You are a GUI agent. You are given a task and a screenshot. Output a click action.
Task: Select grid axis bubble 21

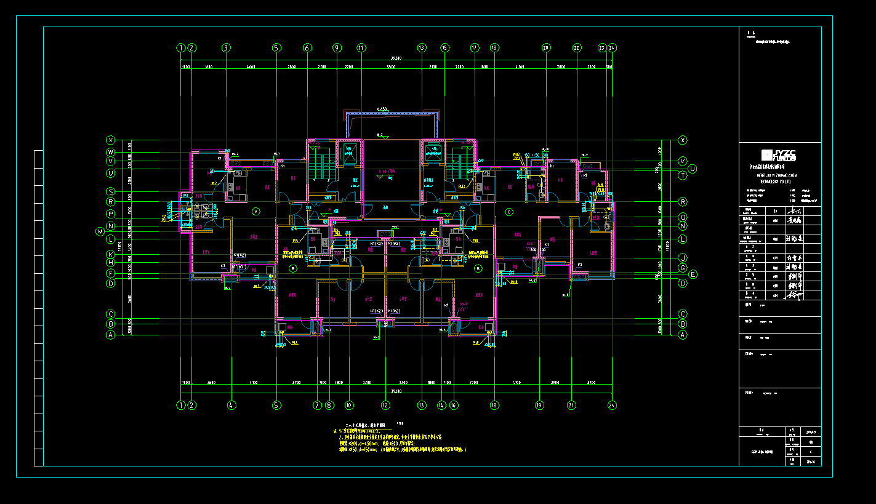point(571,405)
